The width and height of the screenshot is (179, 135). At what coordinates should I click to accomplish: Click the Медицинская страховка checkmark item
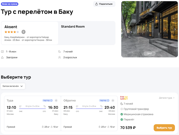(137, 114)
